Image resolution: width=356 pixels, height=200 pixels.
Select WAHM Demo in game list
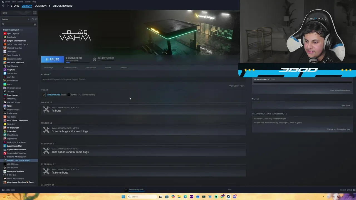coord(13,164)
